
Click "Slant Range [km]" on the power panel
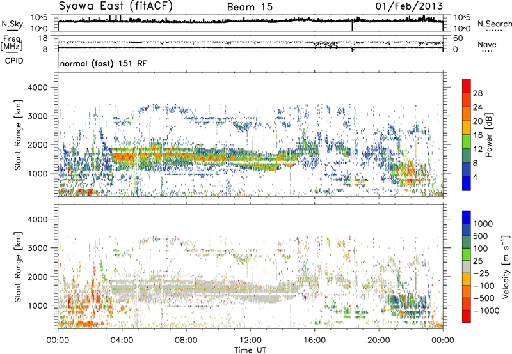[18, 135]
